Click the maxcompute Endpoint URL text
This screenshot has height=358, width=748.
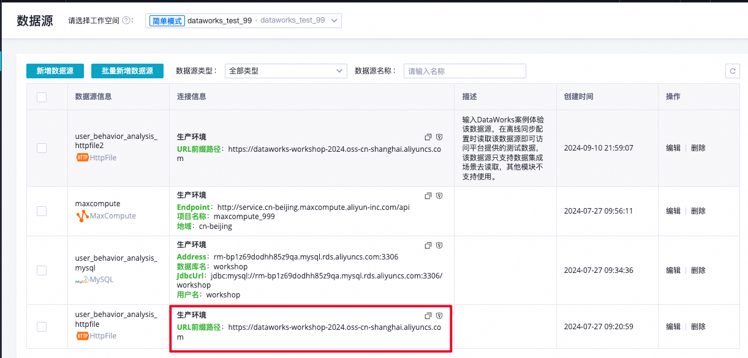tap(314, 207)
